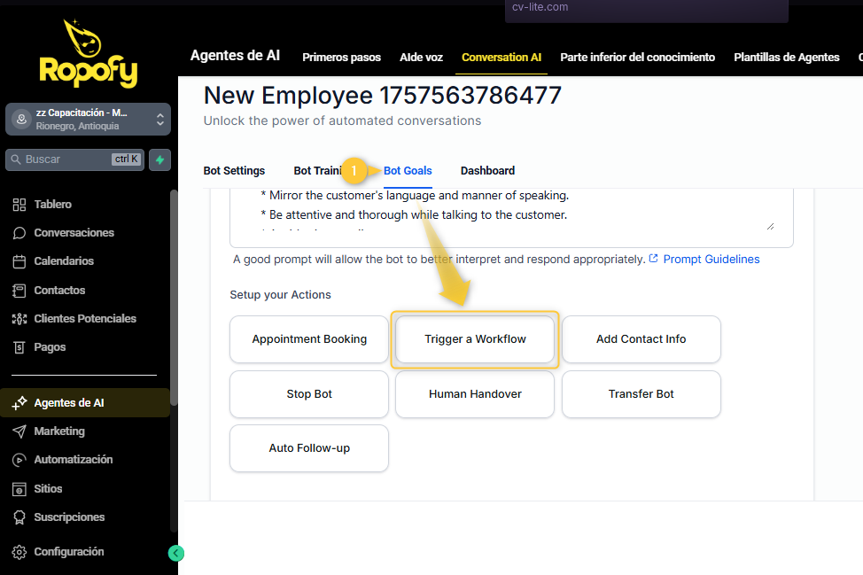Open the Prompt Guidelines link
Viewport: 863px width, 575px height.
click(x=711, y=260)
